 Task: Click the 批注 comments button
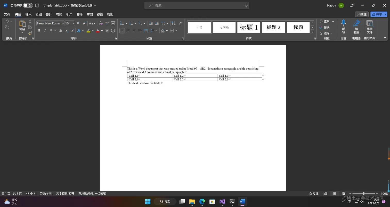[362, 14]
